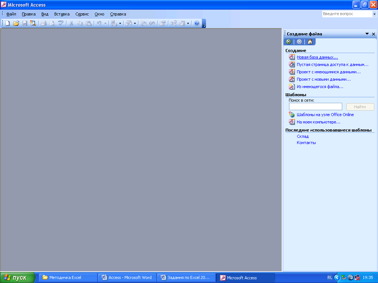
Task: Click the Paste clipboard icon
Action: (x=89, y=23)
